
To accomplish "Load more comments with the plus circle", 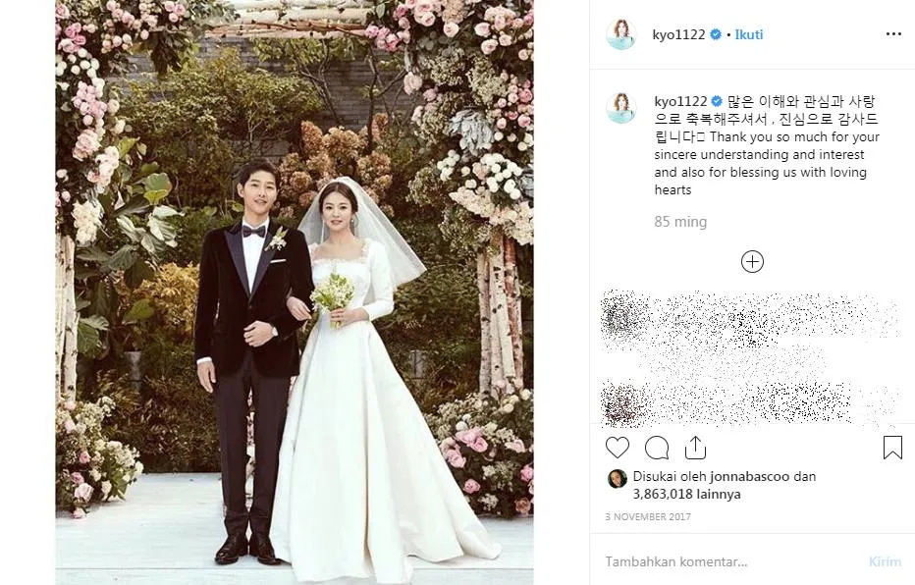I will click(x=752, y=261).
